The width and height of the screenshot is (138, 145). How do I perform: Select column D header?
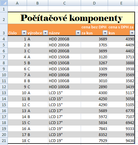coord(94,3)
